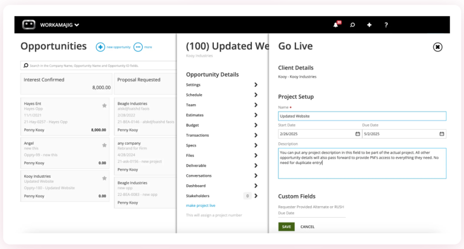Open search with the magnifier icon

pyautogui.click(x=352, y=25)
